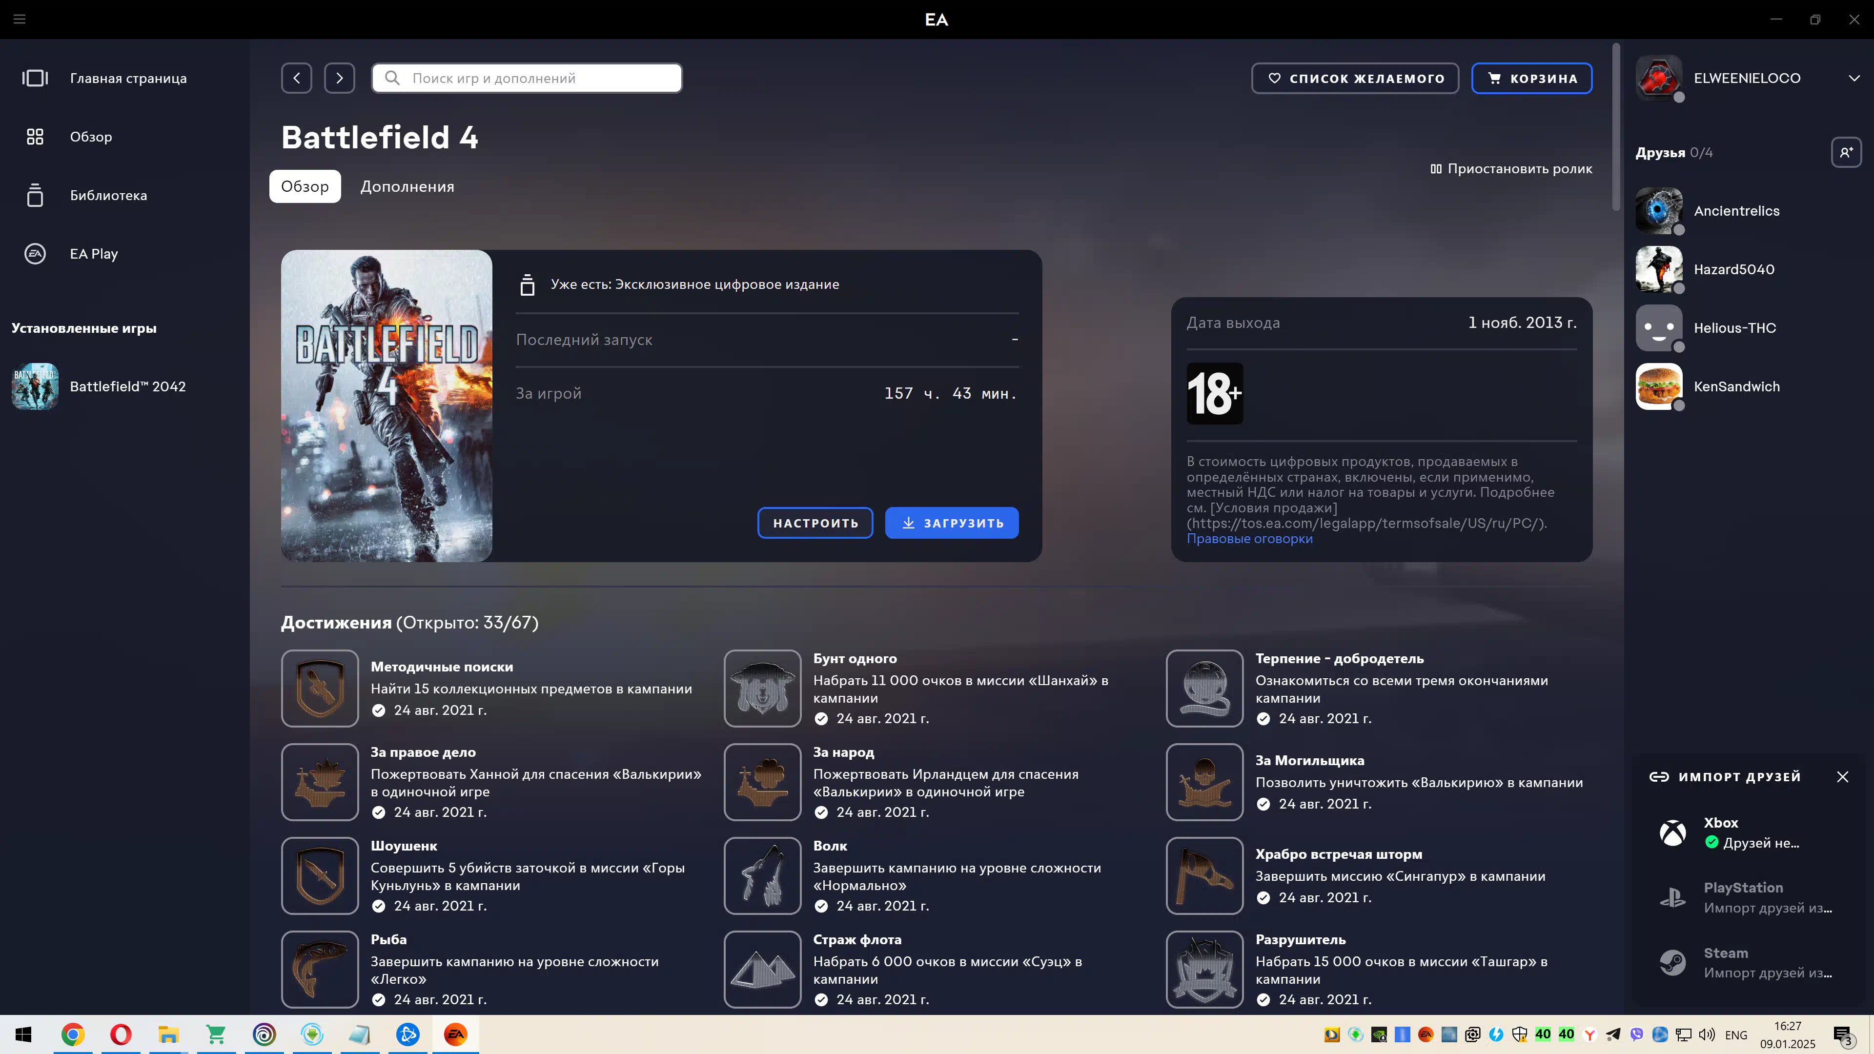1874x1054 pixels.
Task: Click the add friend icon
Action: tap(1846, 153)
